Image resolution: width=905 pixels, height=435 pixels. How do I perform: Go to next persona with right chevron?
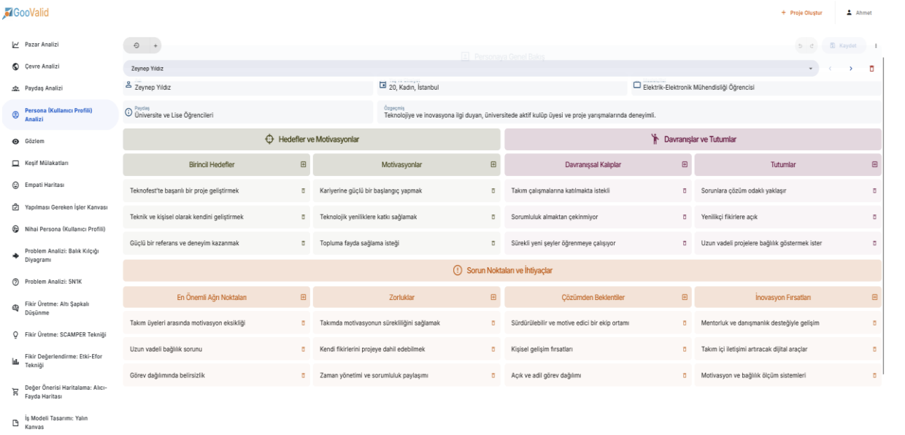851,69
